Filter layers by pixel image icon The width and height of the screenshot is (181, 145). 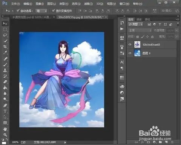point(149,24)
